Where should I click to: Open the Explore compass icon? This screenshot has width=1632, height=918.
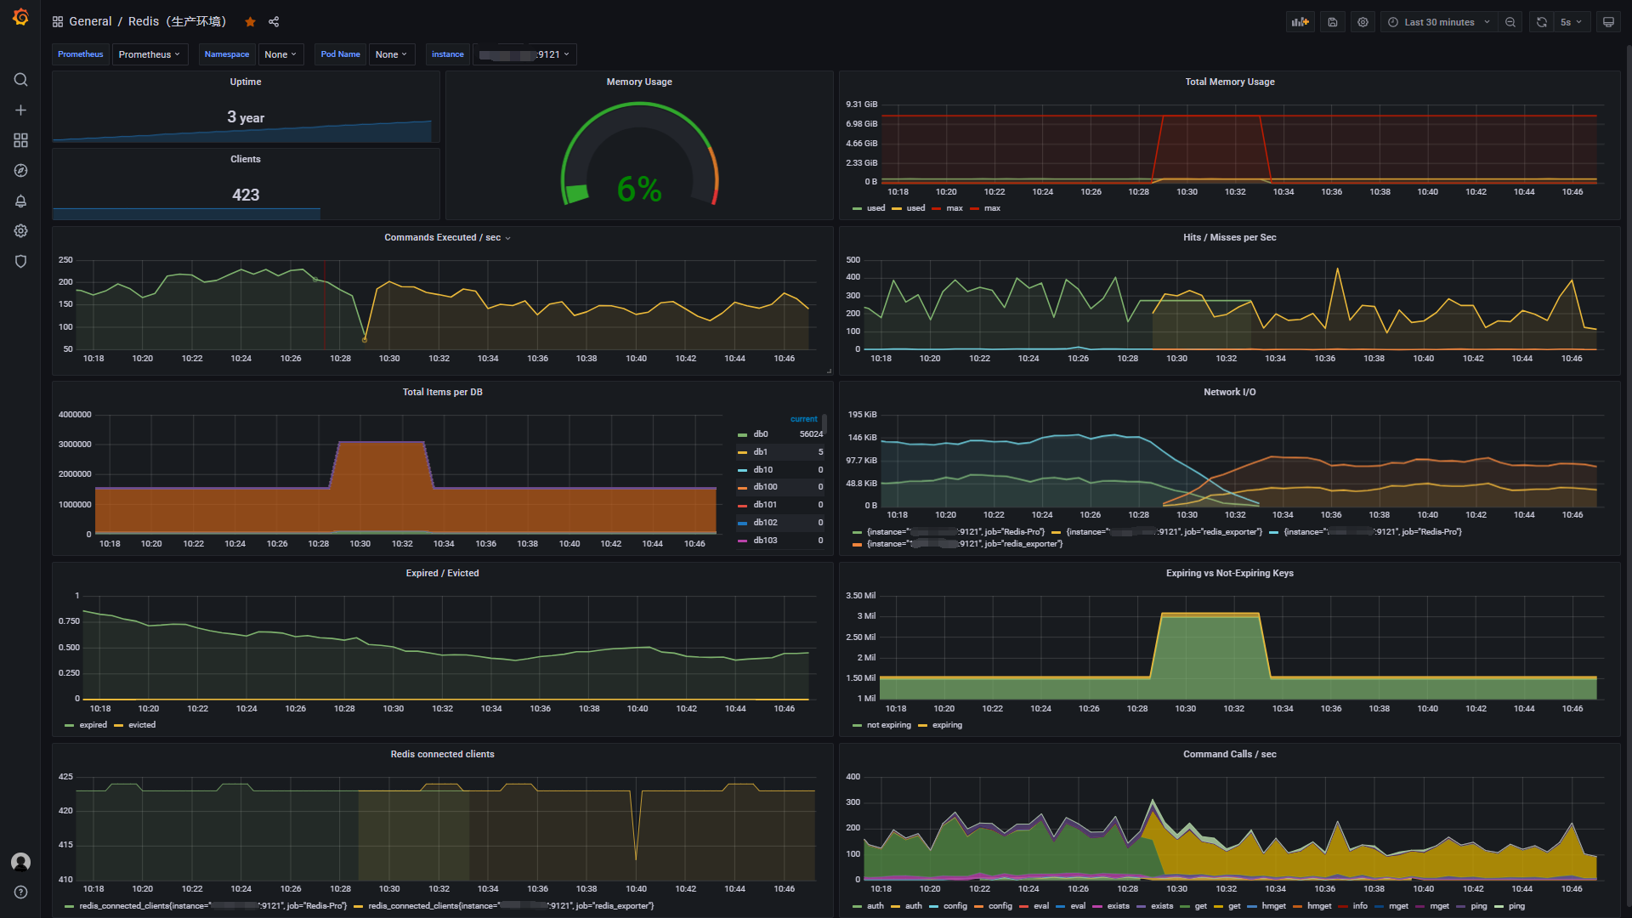coord(20,171)
